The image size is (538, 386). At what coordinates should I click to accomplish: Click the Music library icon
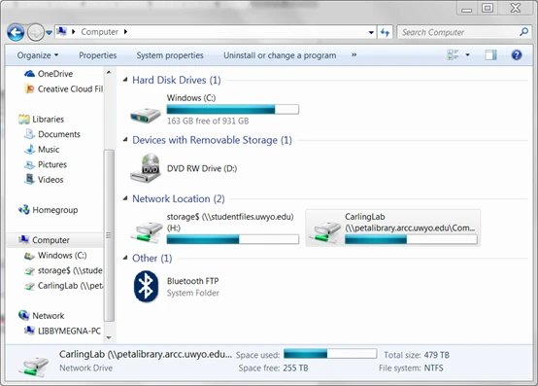point(29,150)
